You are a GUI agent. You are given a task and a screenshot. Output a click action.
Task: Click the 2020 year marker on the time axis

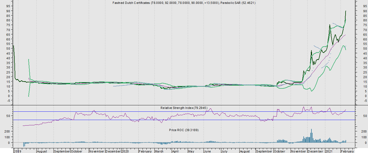[125, 151]
